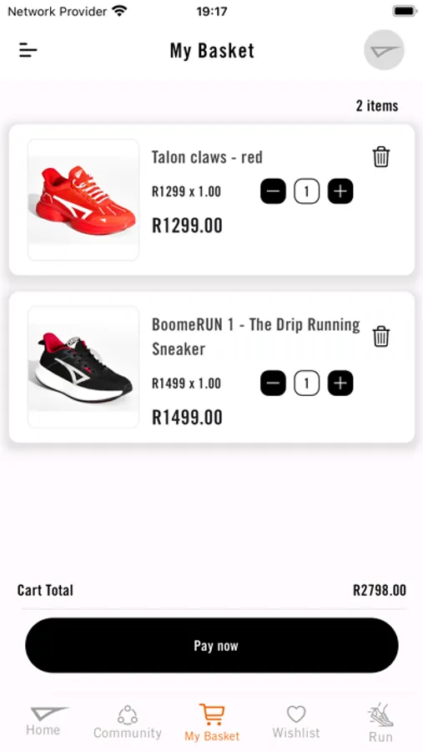Select the My Basket tab
This screenshot has width=423, height=752.
[x=212, y=723]
